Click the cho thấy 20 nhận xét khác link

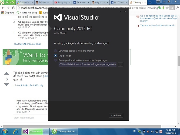click(x=27, y=44)
